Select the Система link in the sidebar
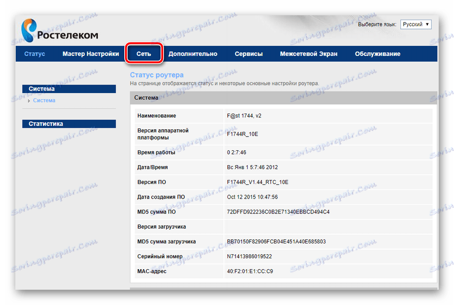The width and height of the screenshot is (454, 305). point(44,100)
